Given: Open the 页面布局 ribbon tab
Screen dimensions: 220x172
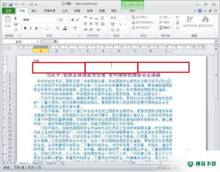Looking at the screenshot, I should (50, 11).
